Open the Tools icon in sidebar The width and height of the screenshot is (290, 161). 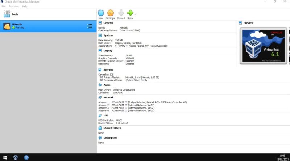click(x=7, y=14)
